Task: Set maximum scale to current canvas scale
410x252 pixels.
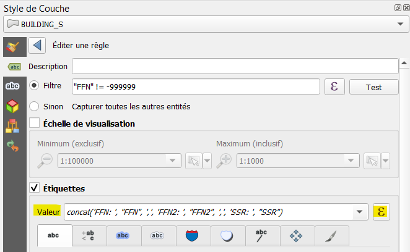Action: pos(372,161)
